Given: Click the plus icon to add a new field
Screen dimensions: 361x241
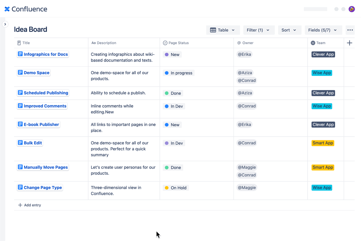Looking at the screenshot, I should [349, 43].
